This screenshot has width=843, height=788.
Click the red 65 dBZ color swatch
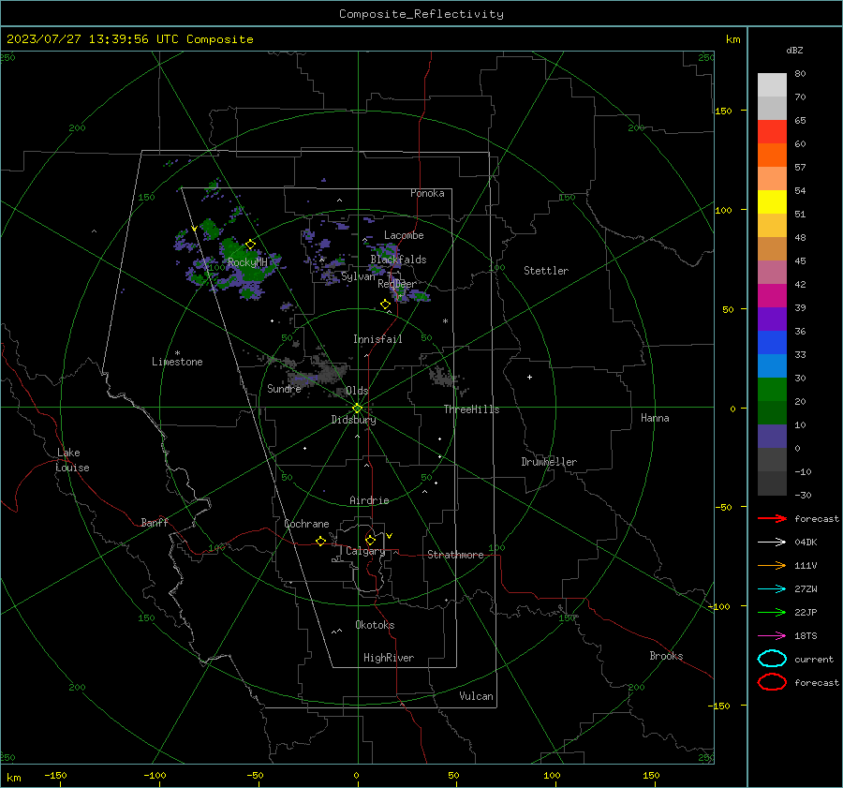coord(772,131)
